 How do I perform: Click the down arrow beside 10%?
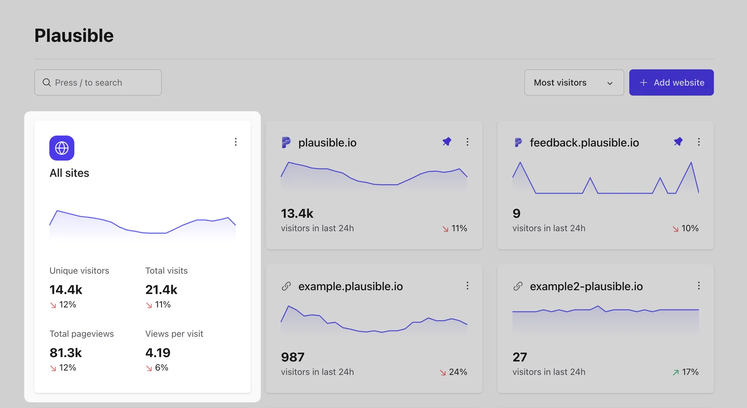click(x=676, y=229)
